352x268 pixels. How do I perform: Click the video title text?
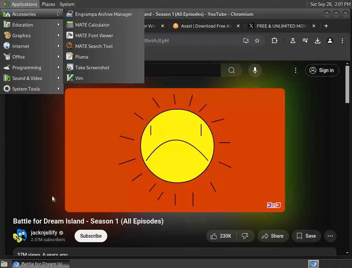pyautogui.click(x=88, y=221)
